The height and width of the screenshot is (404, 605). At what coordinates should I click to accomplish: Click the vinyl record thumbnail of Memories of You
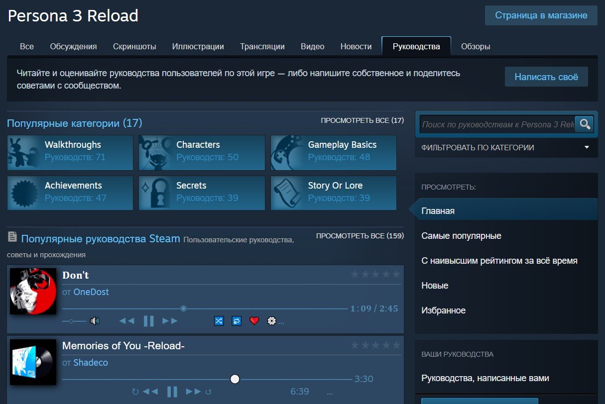tap(33, 362)
